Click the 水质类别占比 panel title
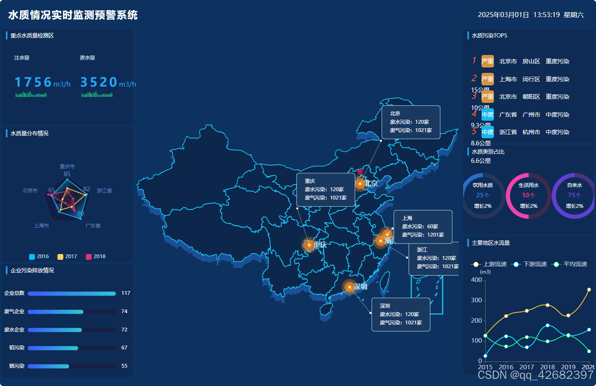Screen dimensions: 596x386 488,152
